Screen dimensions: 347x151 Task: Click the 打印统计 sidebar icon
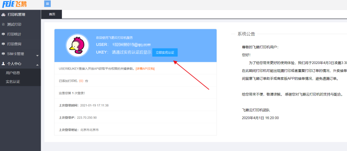3,34
